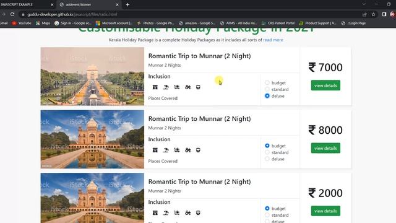
Task: Open the :Login Page bookmark
Action: 353,23
